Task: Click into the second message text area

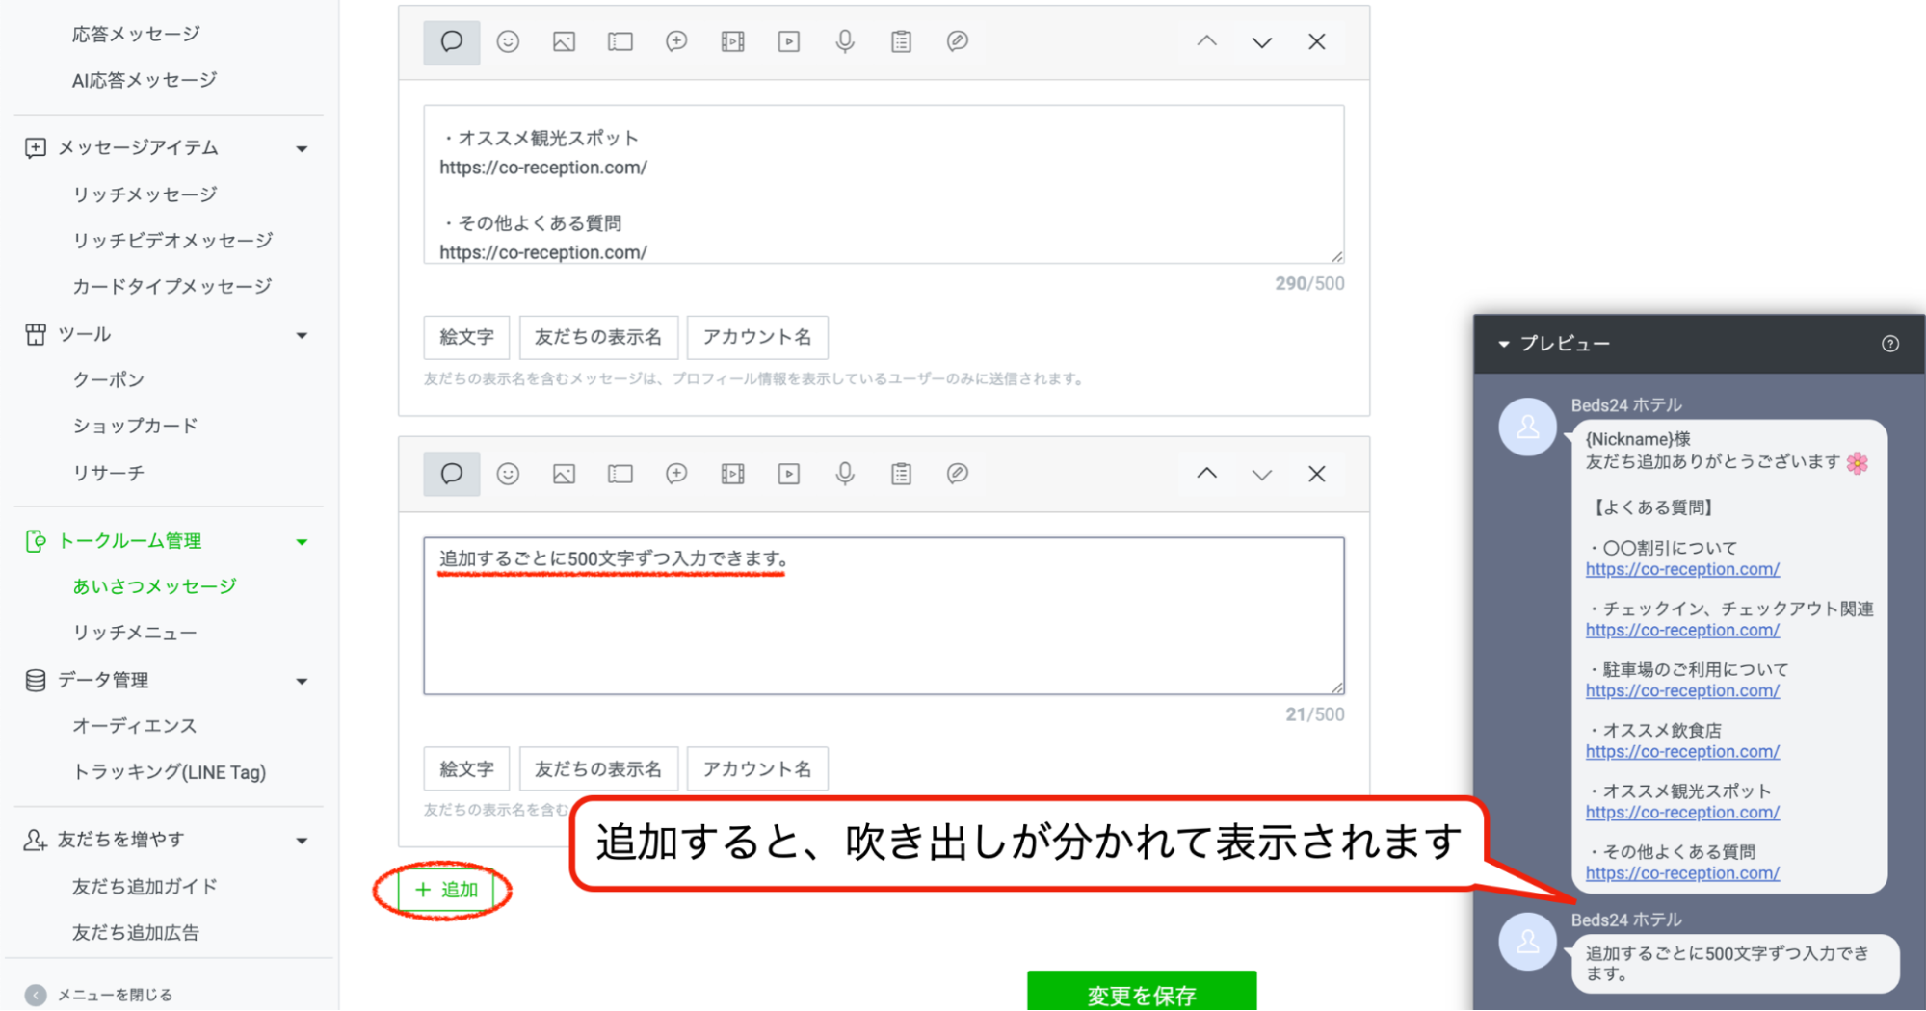Action: click(x=883, y=626)
